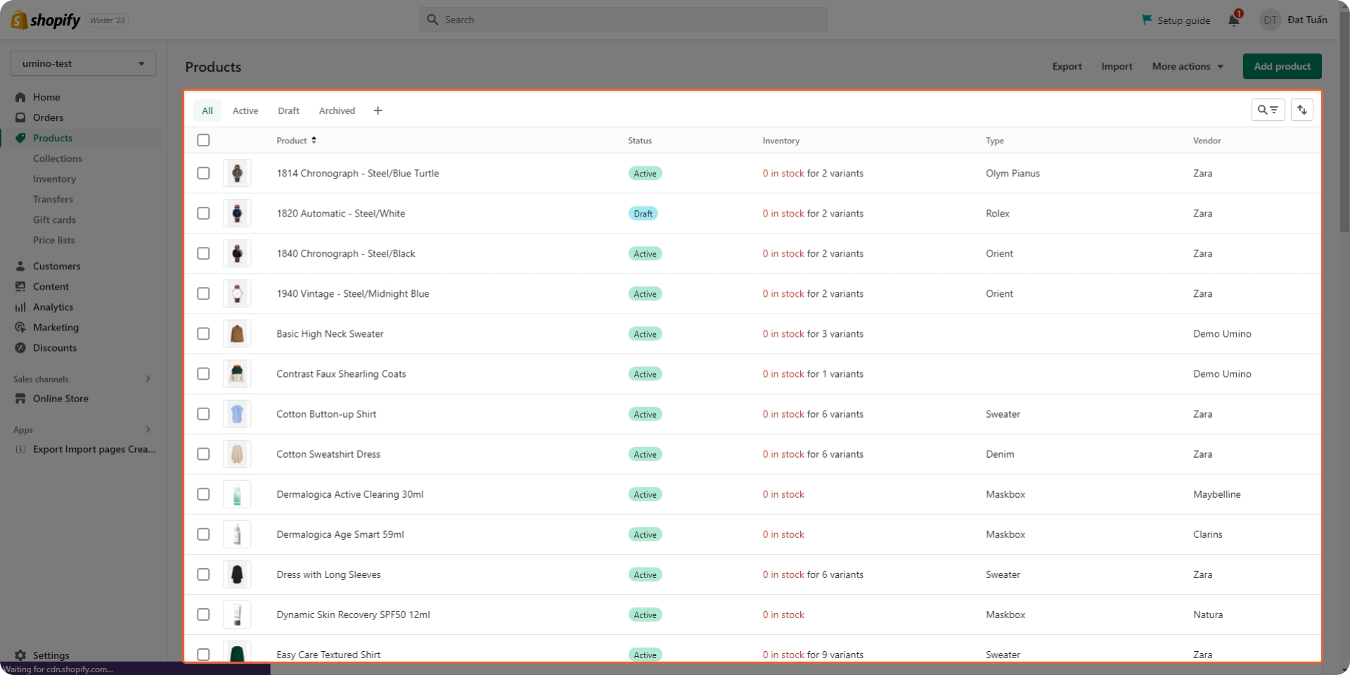Viewport: 1350px width, 675px height.
Task: Open the umino-test store dropdown
Action: [83, 63]
